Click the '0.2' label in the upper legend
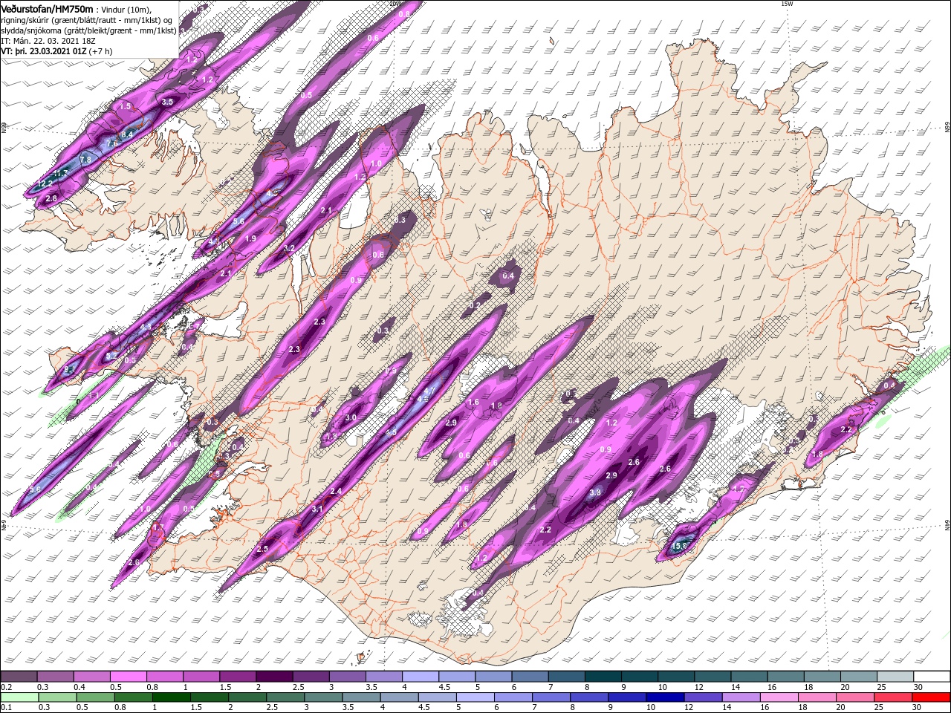 point(6,687)
